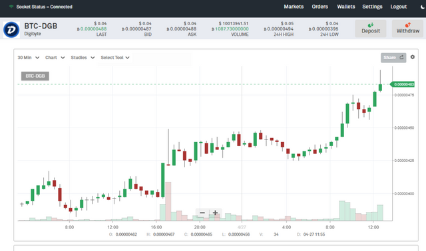Click the 4/27 date axis label

coord(242,227)
